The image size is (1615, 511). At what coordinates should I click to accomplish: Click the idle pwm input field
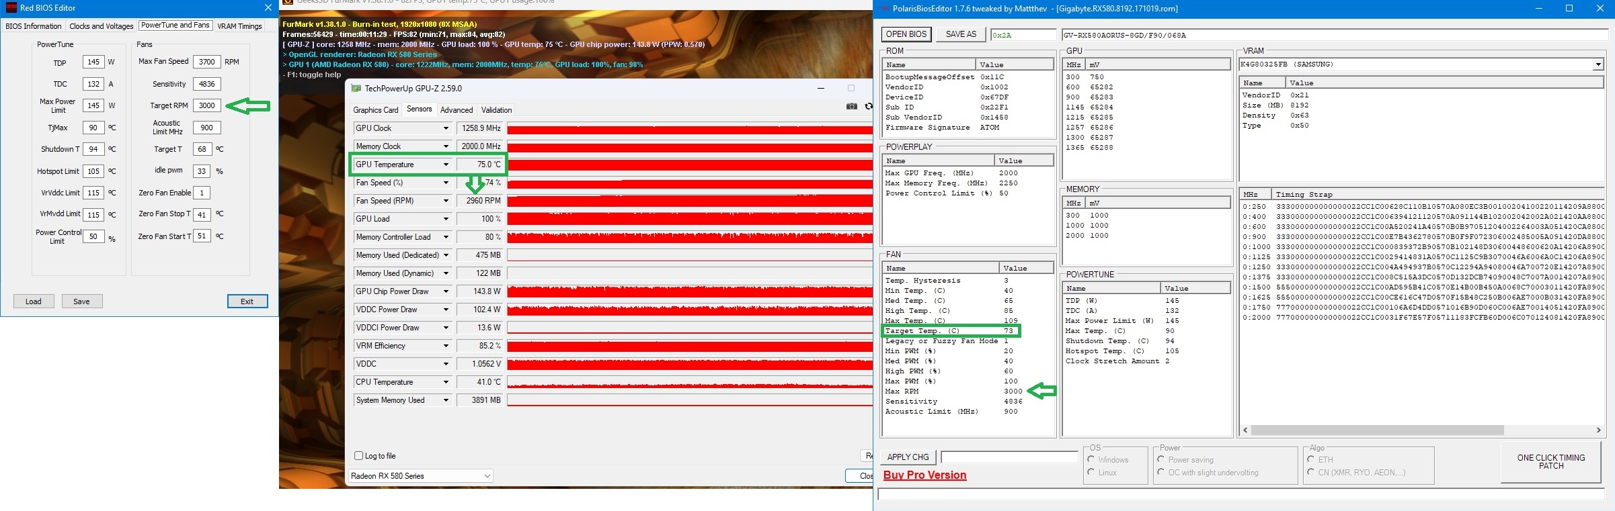click(x=202, y=171)
